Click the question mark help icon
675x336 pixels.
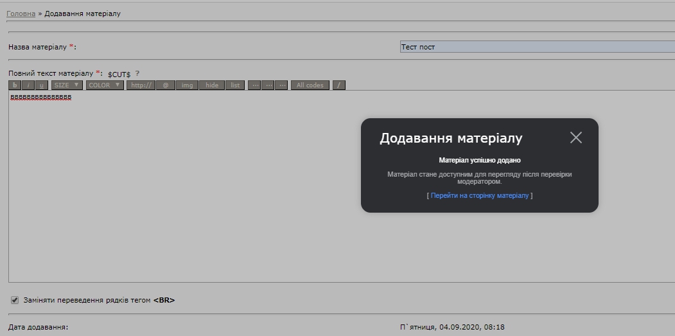pyautogui.click(x=137, y=74)
